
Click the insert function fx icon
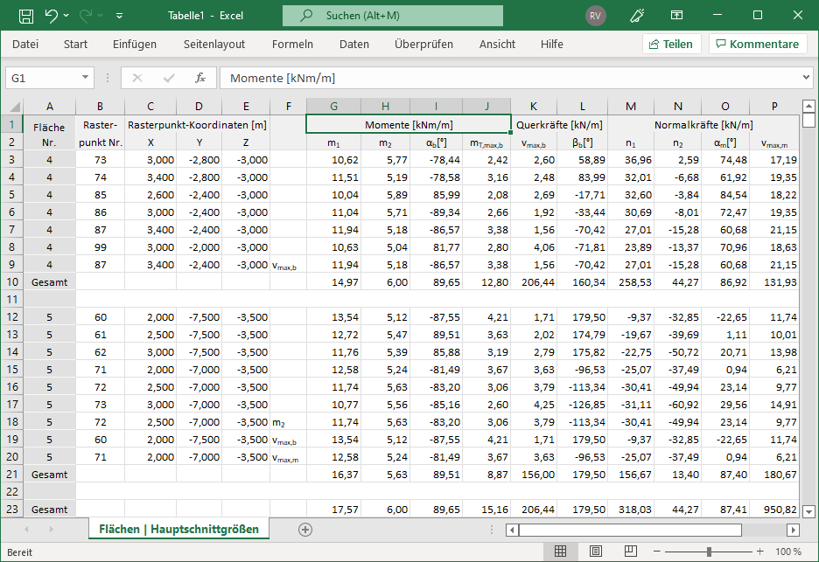[x=199, y=78]
